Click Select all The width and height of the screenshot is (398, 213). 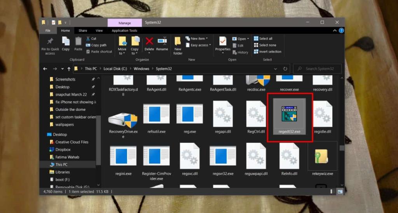pyautogui.click(x=263, y=38)
